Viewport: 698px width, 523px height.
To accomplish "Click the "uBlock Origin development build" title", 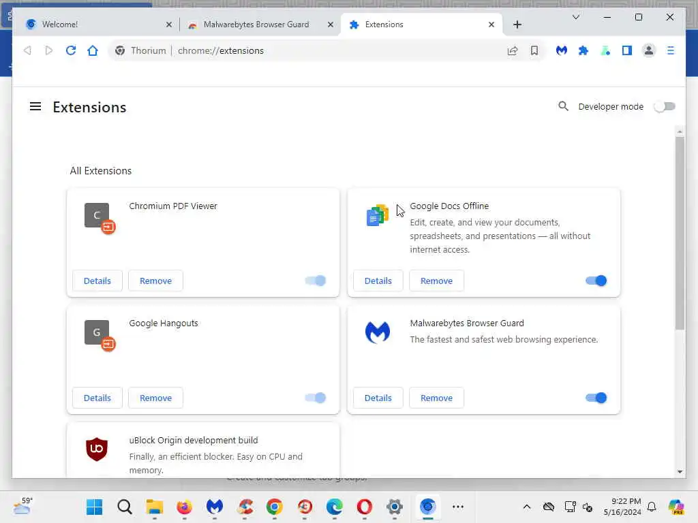I will (x=194, y=441).
